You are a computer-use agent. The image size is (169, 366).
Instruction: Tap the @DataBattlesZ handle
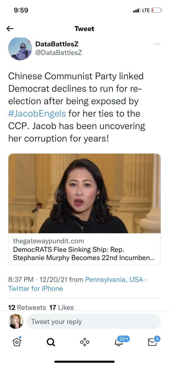click(59, 52)
